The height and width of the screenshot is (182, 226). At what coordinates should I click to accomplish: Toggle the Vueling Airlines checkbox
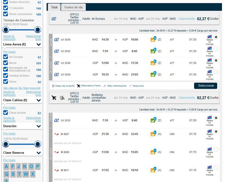click(x=5, y=76)
